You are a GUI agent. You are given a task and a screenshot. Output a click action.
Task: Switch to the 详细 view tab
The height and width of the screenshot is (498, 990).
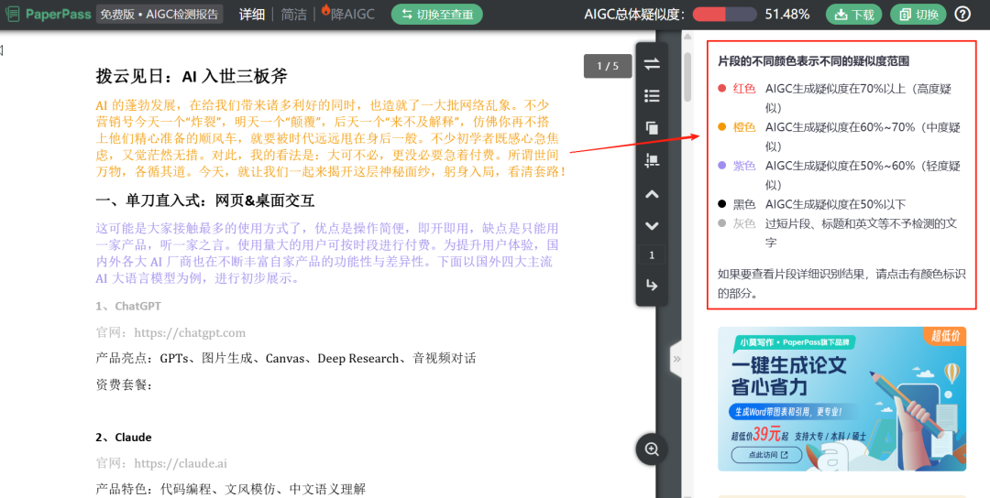click(252, 14)
